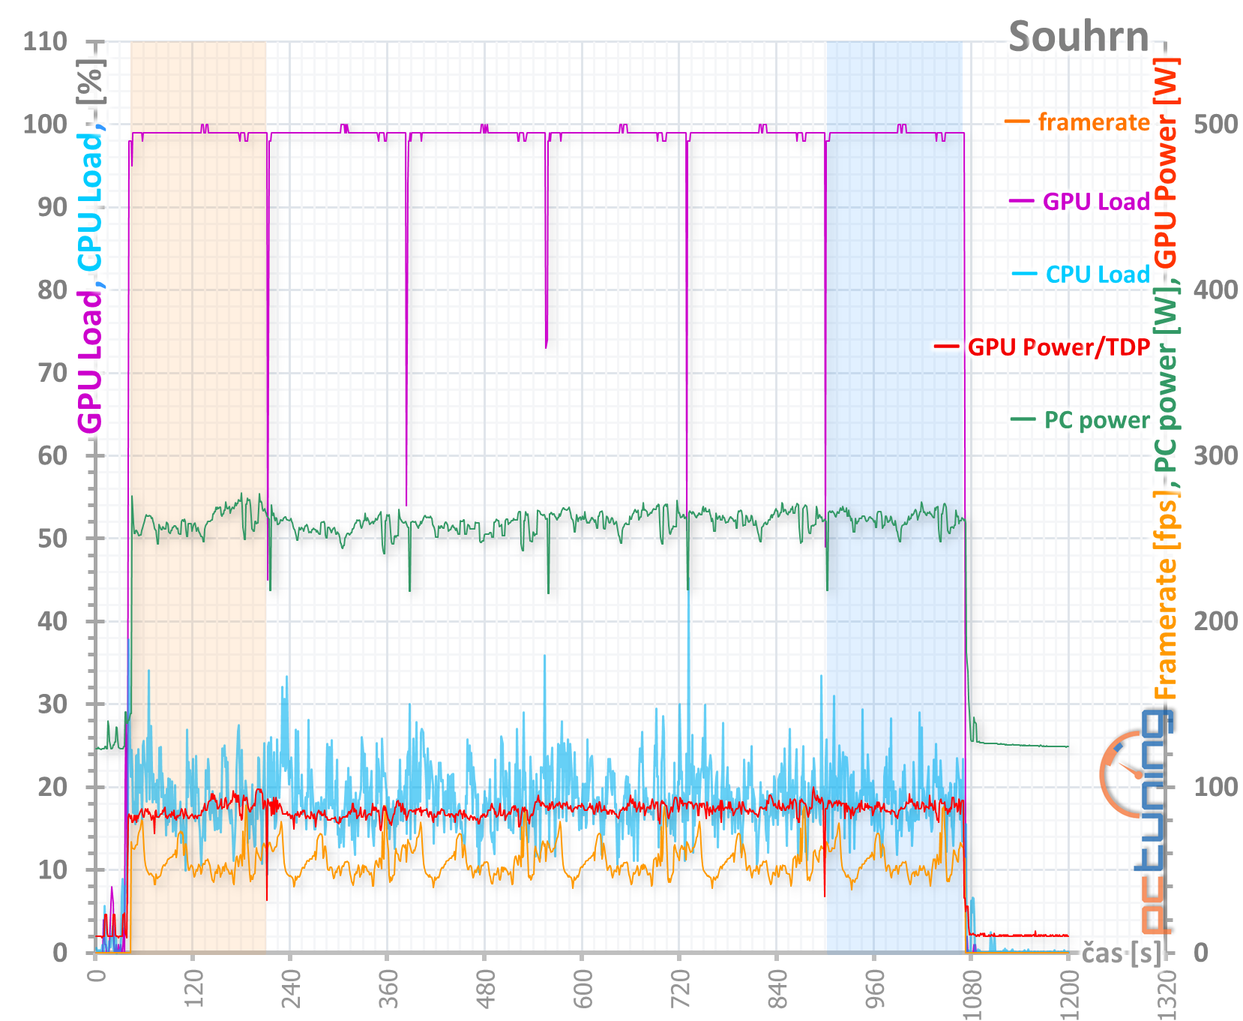The height and width of the screenshot is (1021, 1243).
Task: Click the blue shaded region near chart end
Action: click(x=894, y=497)
